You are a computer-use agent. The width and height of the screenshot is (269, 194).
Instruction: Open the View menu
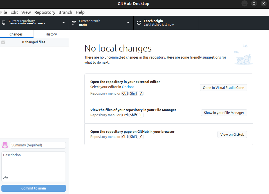pos(26,12)
